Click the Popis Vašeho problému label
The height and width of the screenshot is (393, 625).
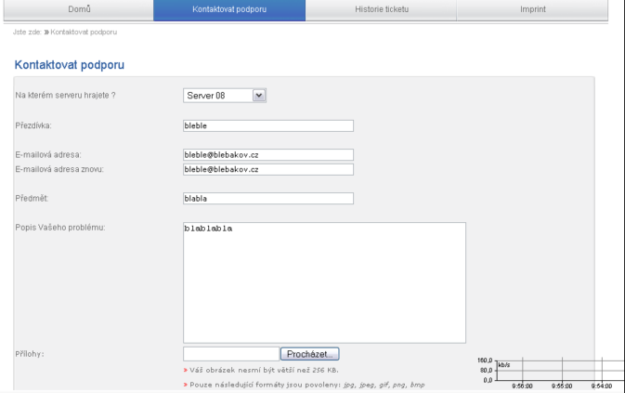coord(60,228)
